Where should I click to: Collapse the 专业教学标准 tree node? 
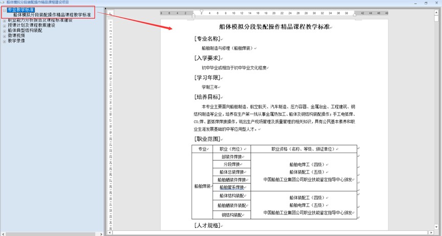(x=5, y=10)
